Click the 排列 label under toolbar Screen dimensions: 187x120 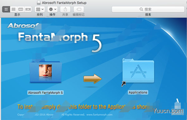40,15
